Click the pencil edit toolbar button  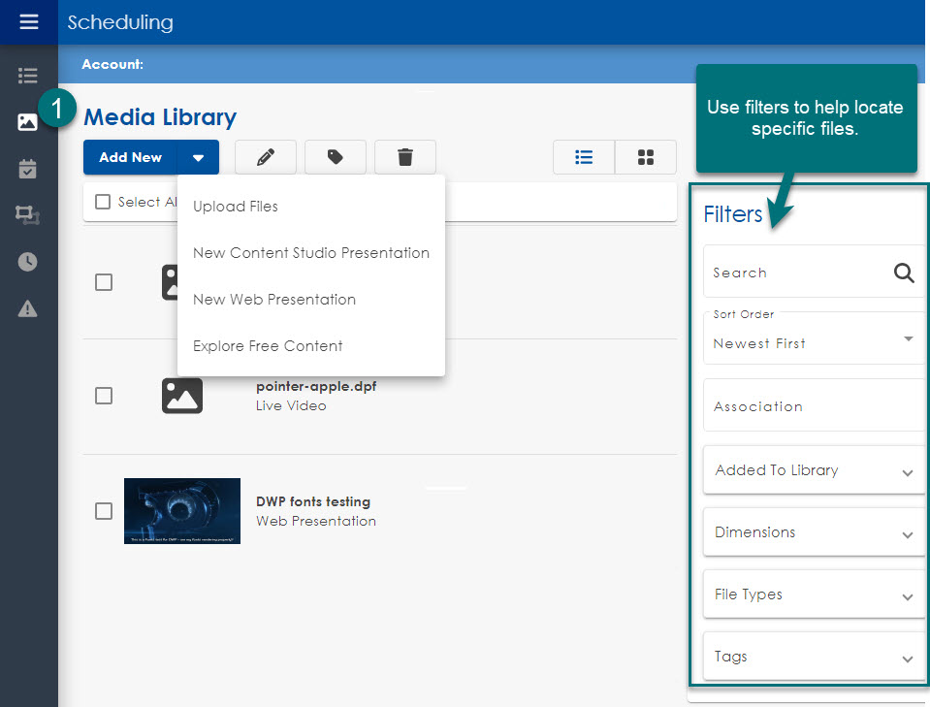click(265, 157)
